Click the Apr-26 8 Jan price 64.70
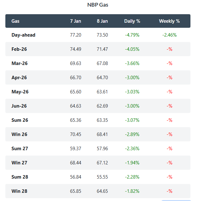 pos(102,78)
